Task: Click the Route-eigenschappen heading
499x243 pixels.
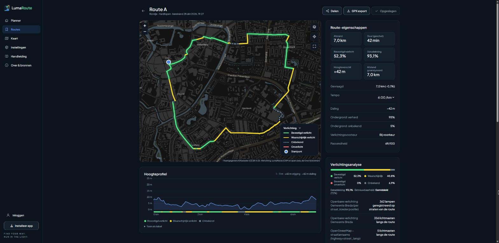Action: pyautogui.click(x=348, y=28)
